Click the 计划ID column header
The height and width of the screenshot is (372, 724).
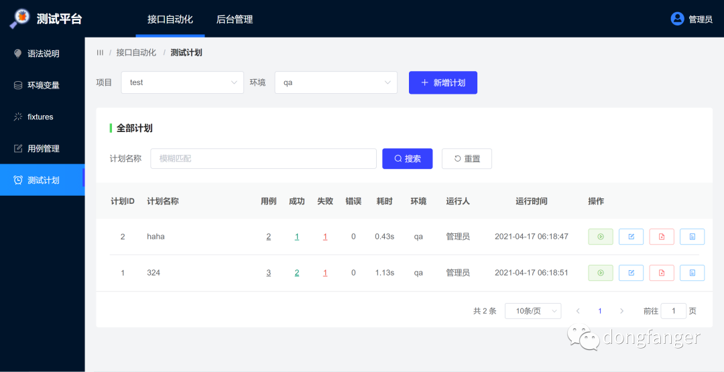123,201
